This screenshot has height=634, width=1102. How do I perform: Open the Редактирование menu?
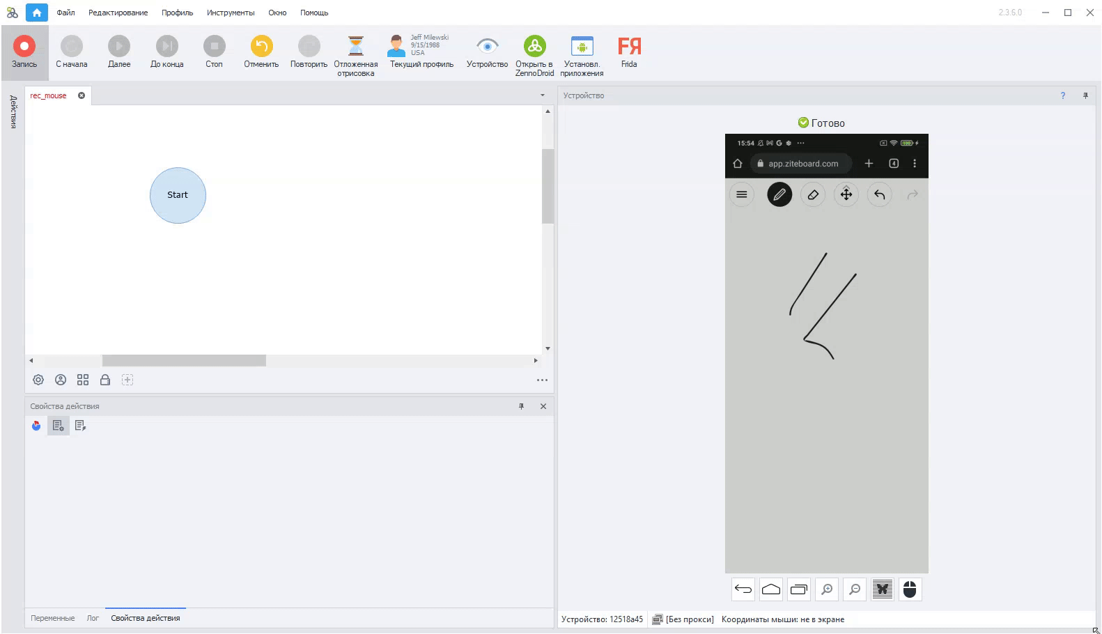tap(118, 13)
